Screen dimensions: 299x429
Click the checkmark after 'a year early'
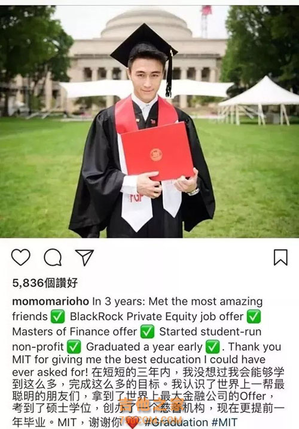click(213, 347)
